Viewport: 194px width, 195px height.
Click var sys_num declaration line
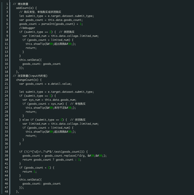tap(50, 100)
